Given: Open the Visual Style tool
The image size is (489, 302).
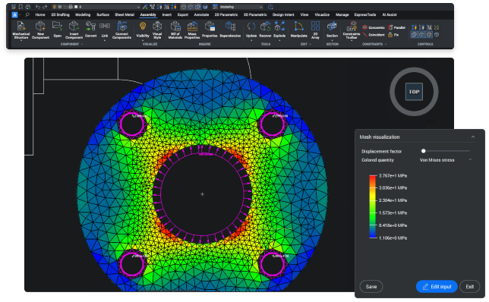Looking at the screenshot, I should click(157, 30).
